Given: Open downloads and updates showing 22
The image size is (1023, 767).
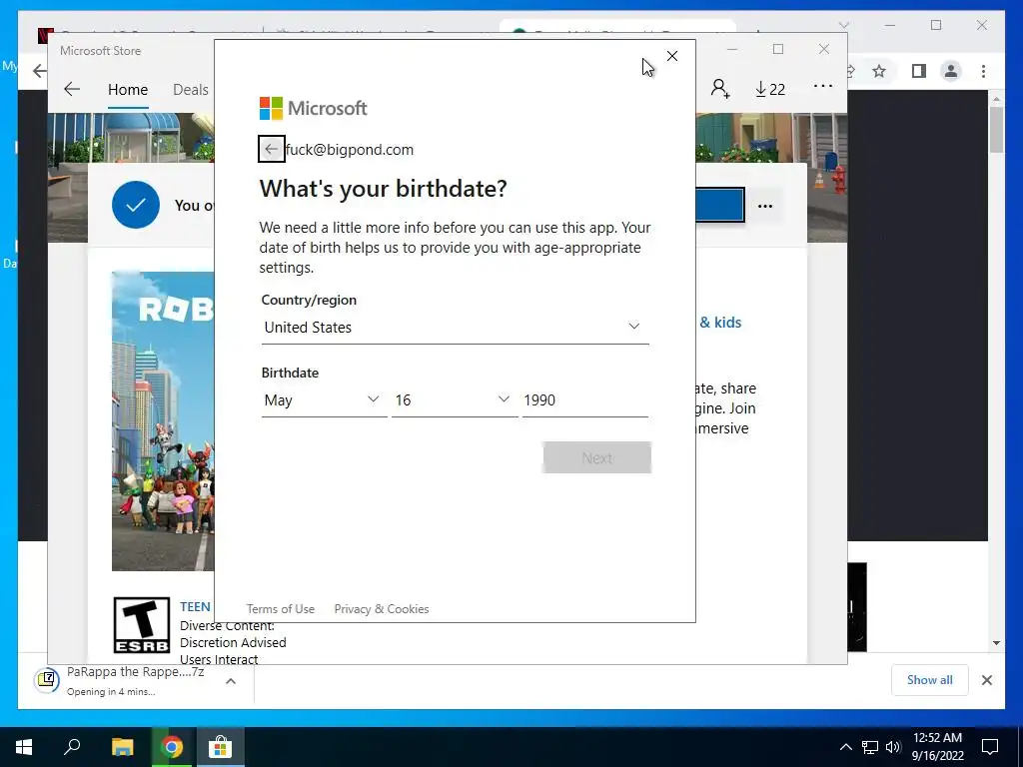Looking at the screenshot, I should pos(770,89).
